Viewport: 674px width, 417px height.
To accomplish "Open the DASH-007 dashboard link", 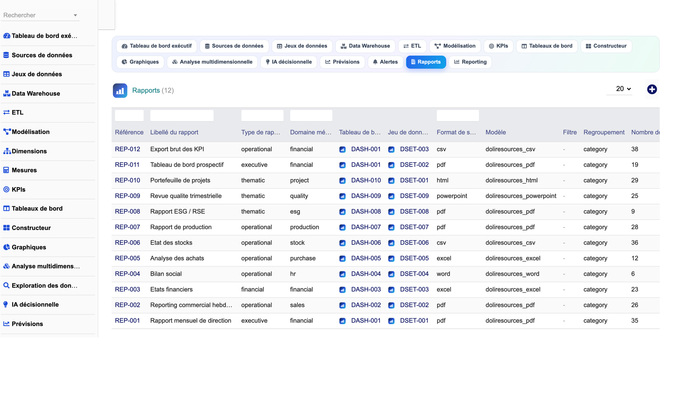I will [x=366, y=227].
